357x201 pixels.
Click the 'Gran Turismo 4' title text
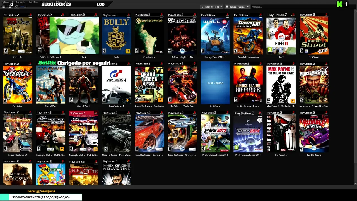click(x=116, y=106)
